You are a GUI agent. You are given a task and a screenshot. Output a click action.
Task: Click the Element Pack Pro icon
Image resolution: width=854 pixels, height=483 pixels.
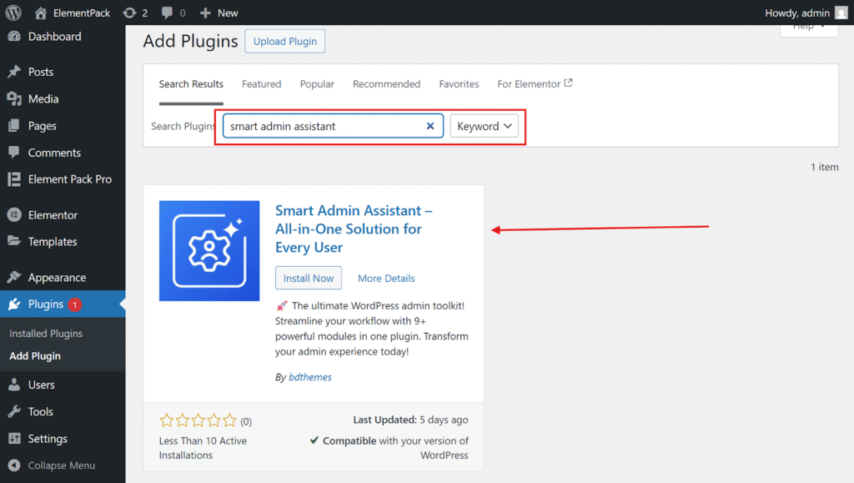pos(14,179)
